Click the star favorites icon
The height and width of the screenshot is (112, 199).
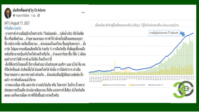pos(14,15)
